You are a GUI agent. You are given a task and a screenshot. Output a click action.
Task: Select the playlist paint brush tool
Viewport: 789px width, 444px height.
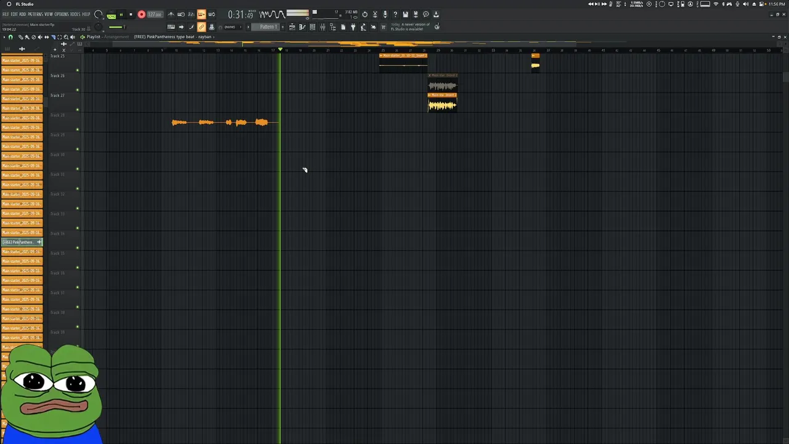tap(27, 37)
